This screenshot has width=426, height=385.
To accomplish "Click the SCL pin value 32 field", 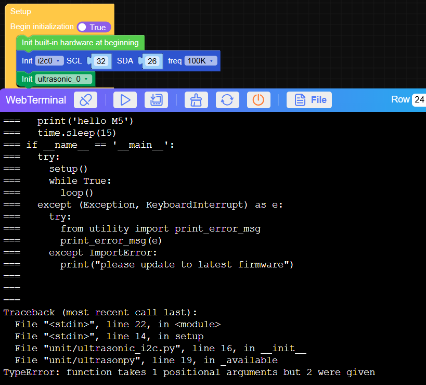I will click(x=102, y=61).
